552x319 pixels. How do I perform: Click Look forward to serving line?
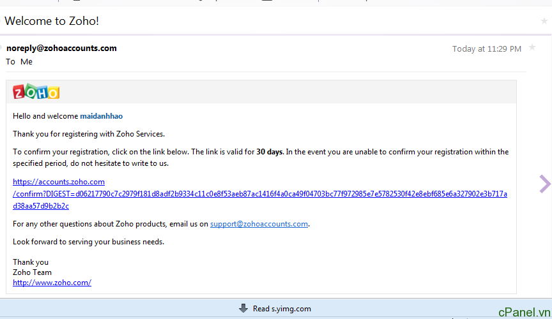pyautogui.click(x=88, y=242)
